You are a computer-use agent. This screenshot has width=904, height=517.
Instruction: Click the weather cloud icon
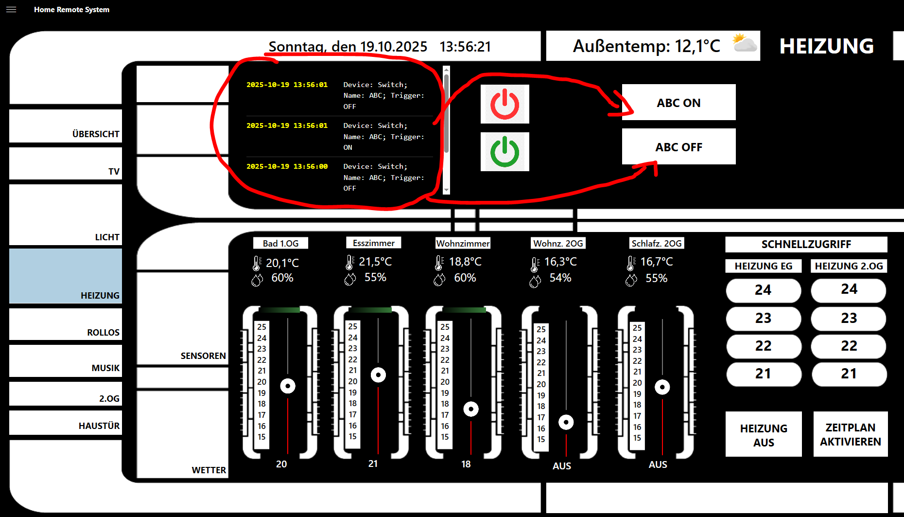click(744, 44)
